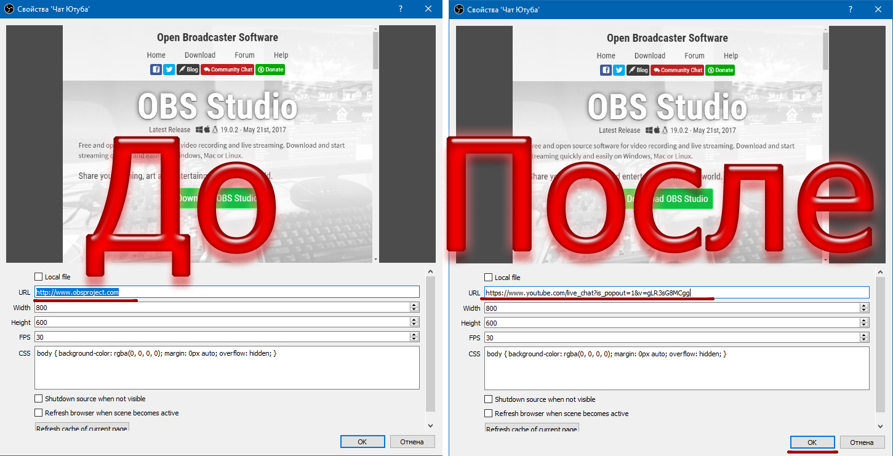Confirm with OK in right dialog
Image resolution: width=893 pixels, height=456 pixels.
pyautogui.click(x=812, y=442)
